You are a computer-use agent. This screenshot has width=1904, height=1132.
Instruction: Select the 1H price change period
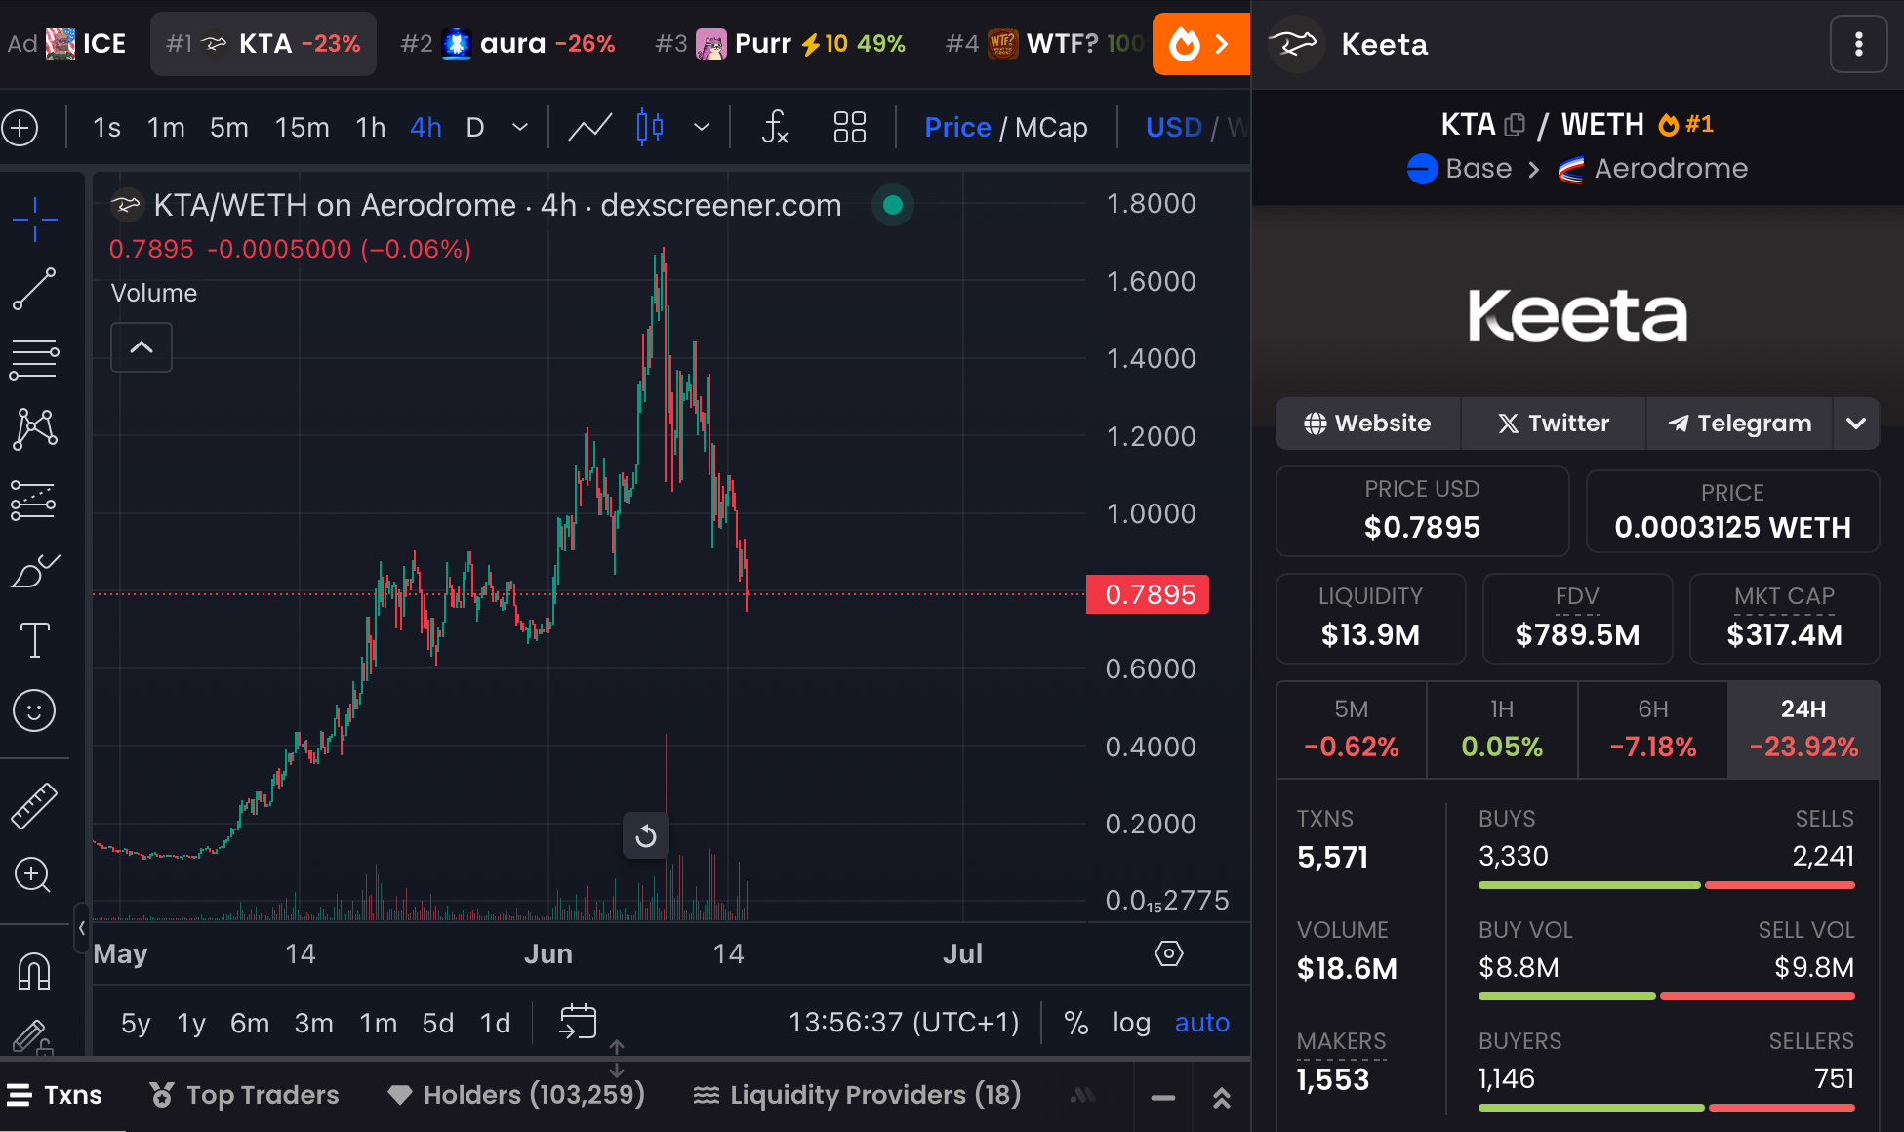[x=1502, y=730]
